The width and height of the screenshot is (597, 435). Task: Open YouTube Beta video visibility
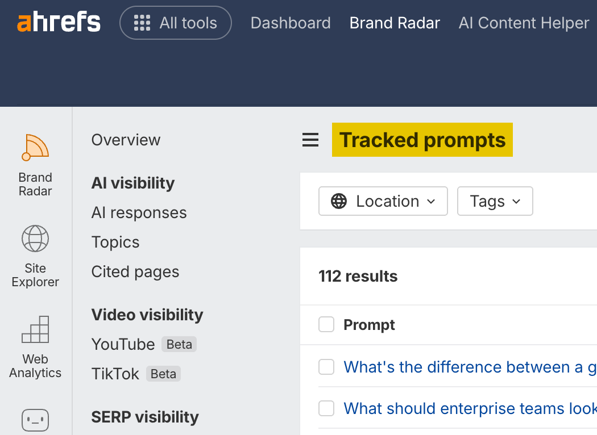(x=144, y=345)
